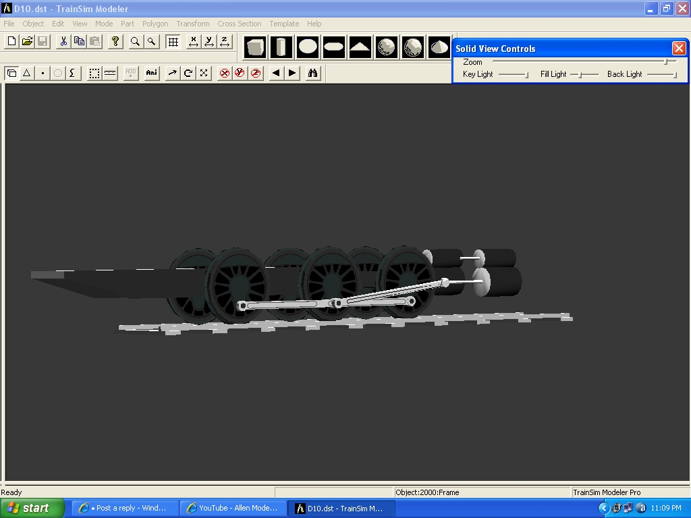
Task: Open the Cross Section menu
Action: coord(239,24)
